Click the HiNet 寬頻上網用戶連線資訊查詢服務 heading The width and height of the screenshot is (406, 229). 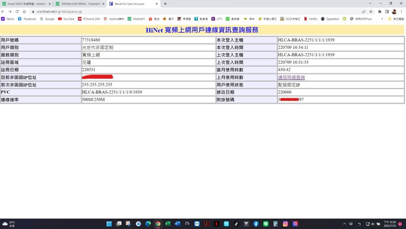click(x=202, y=30)
